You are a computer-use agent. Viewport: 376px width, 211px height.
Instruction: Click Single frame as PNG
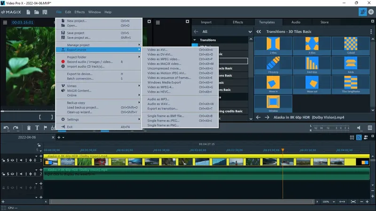pyautogui.click(x=180, y=125)
